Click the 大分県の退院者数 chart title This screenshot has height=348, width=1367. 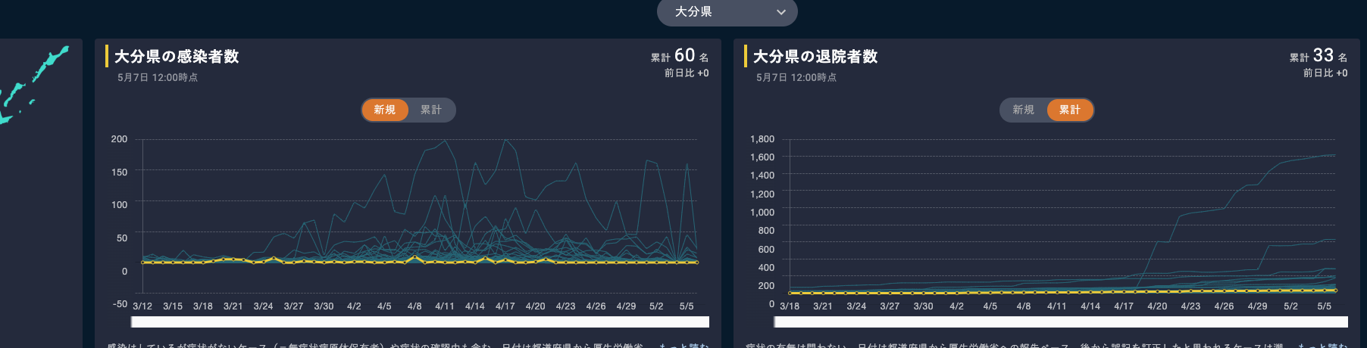pos(815,57)
